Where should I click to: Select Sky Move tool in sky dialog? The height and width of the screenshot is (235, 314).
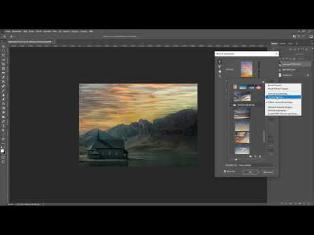point(220,61)
